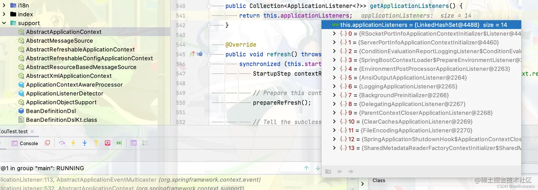Click the yellow Step Into icon
Screen dimensions: 538x190
73,143
